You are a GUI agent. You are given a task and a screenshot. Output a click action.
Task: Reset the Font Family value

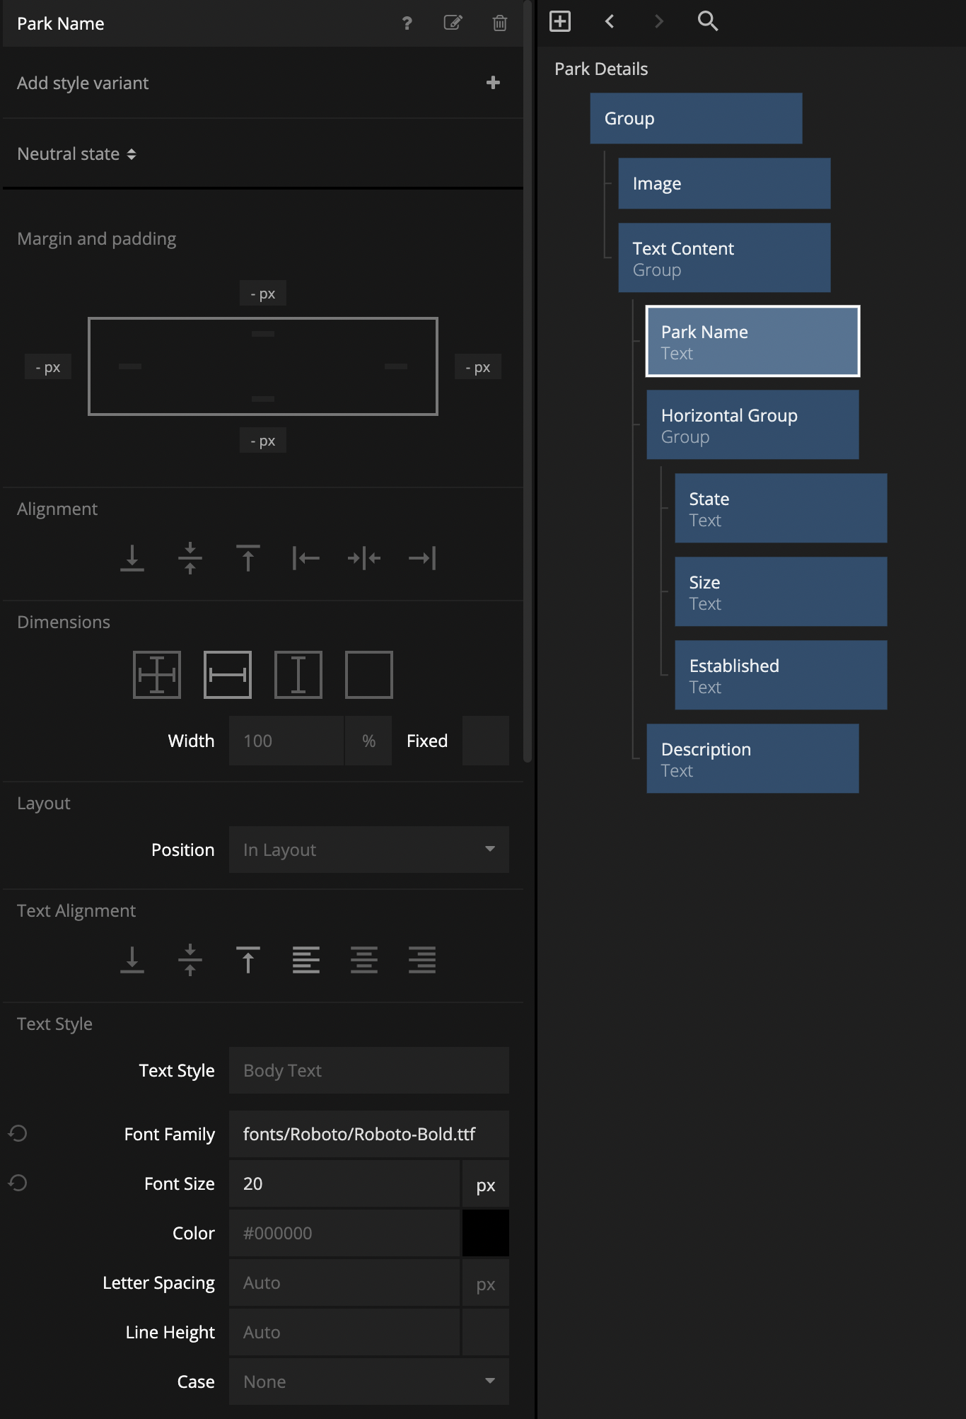pyautogui.click(x=18, y=1134)
